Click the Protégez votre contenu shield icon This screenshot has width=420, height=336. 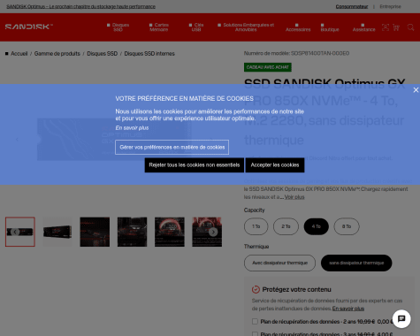256,289
